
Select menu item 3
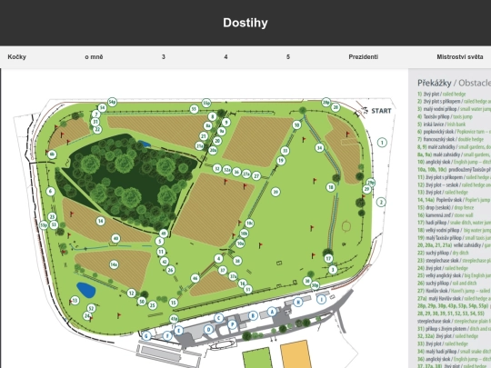coord(164,57)
